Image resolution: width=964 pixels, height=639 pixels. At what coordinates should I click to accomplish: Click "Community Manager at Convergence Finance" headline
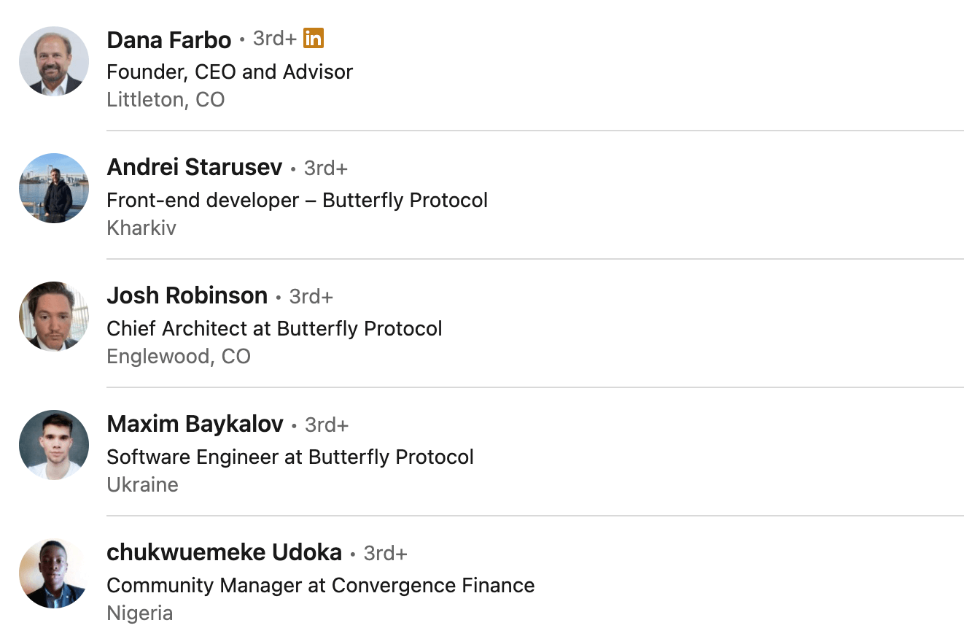pos(320,585)
